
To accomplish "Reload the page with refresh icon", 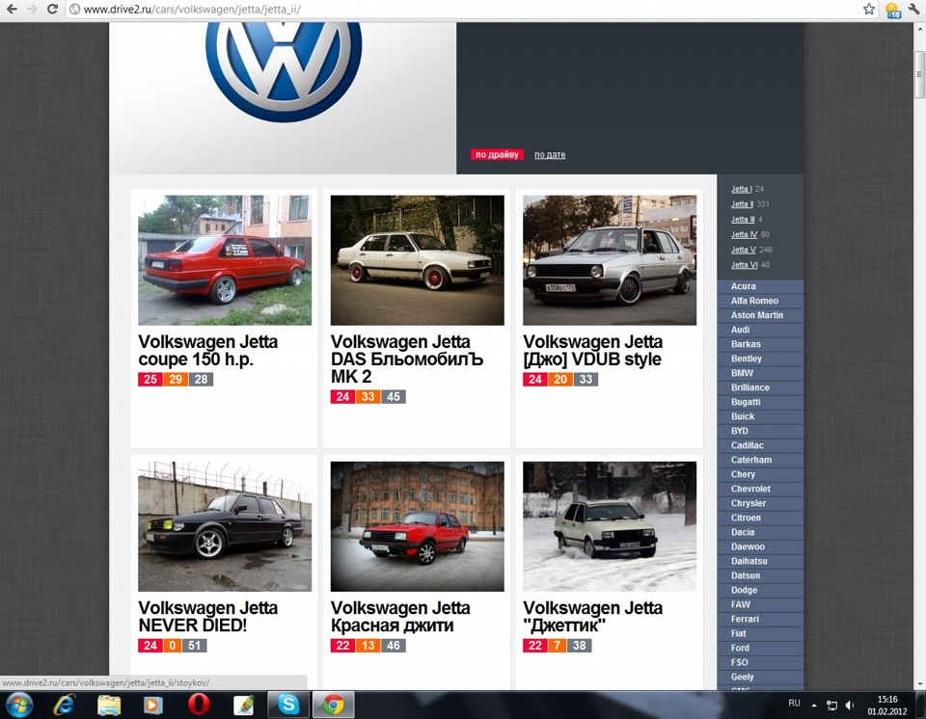I will 52,9.
